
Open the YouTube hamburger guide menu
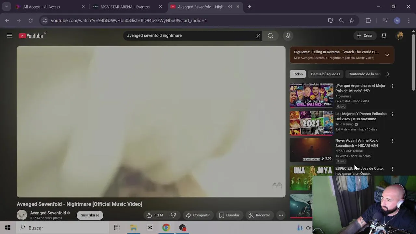(x=9, y=36)
